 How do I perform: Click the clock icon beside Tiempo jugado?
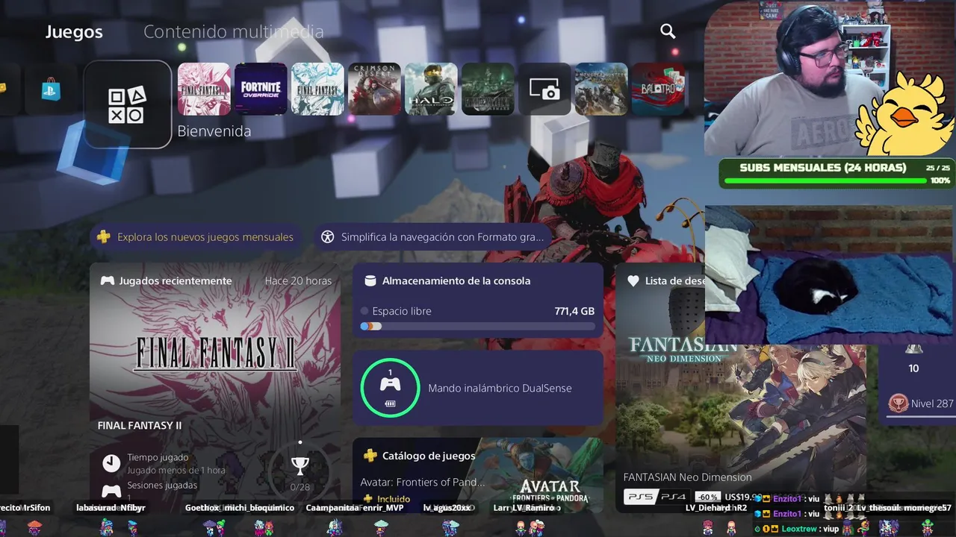tap(111, 463)
